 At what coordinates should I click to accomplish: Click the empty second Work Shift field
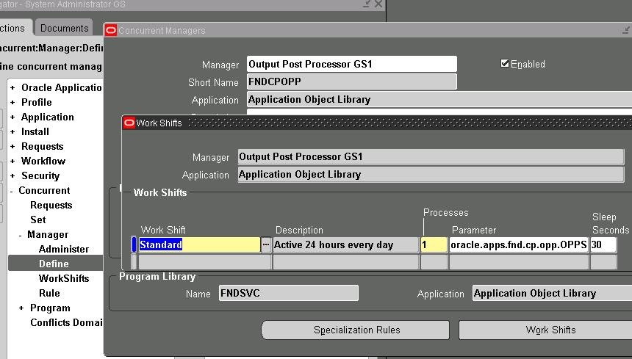pyautogui.click(x=205, y=261)
